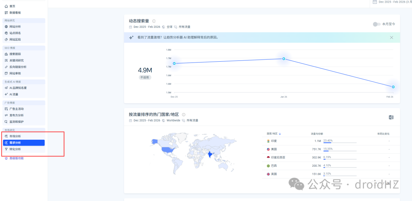Click the Jan 26 data point on the chart
Image resolution: width=412 pixels, height=201 pixels.
pyautogui.click(x=283, y=59)
